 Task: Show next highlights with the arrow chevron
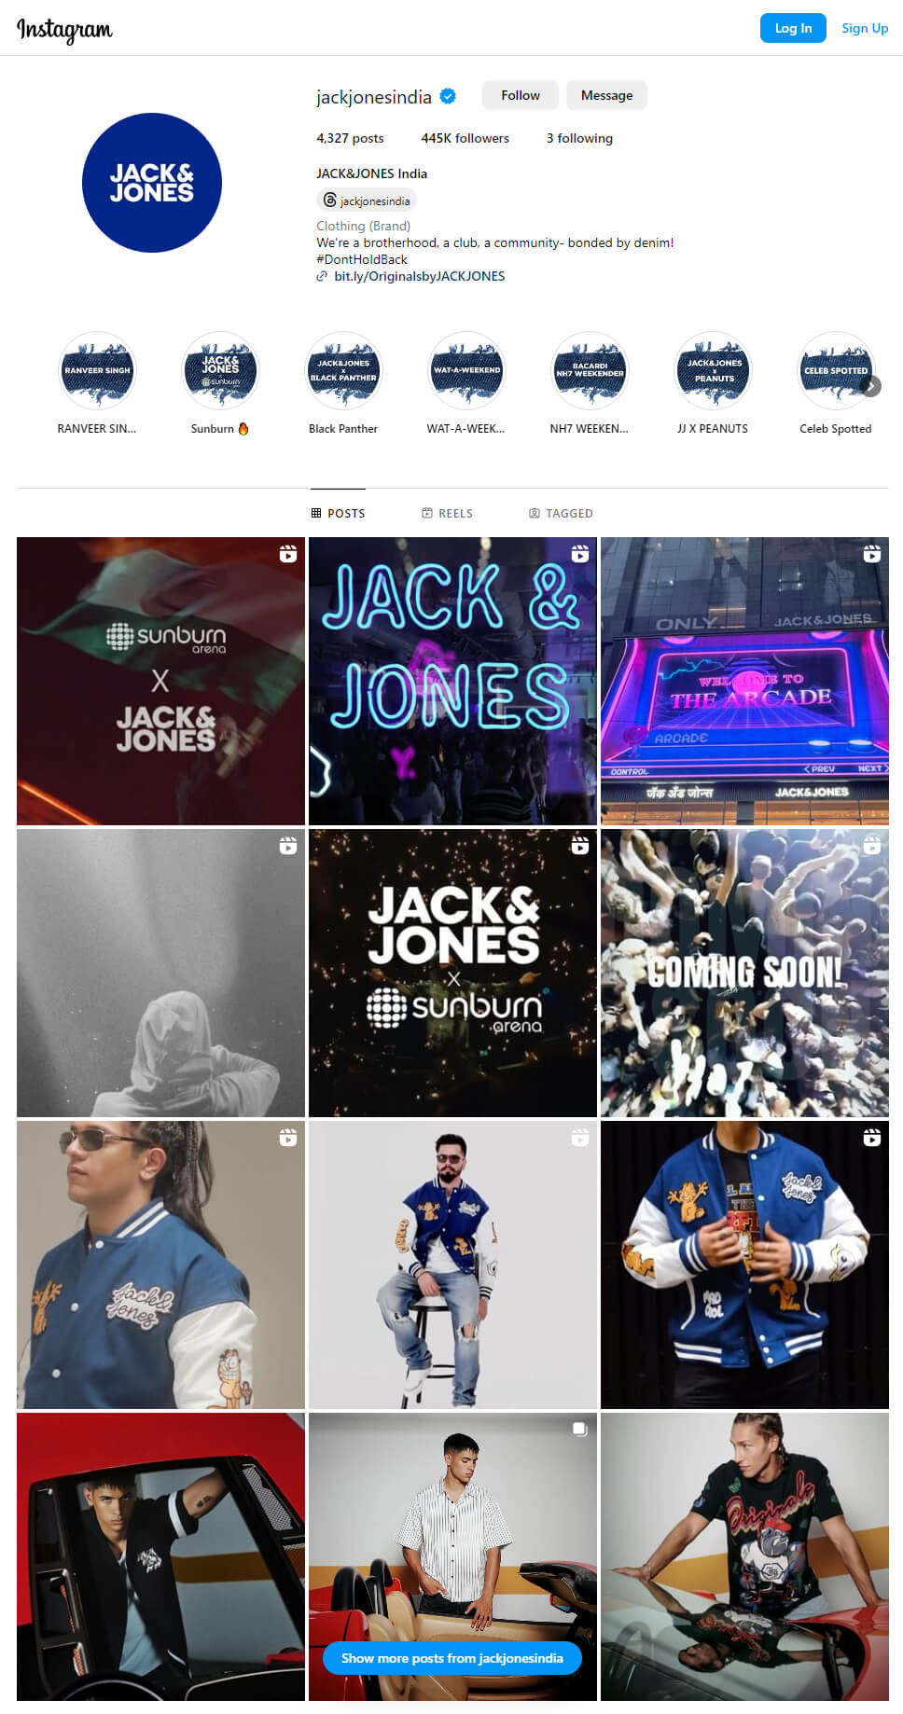point(870,386)
